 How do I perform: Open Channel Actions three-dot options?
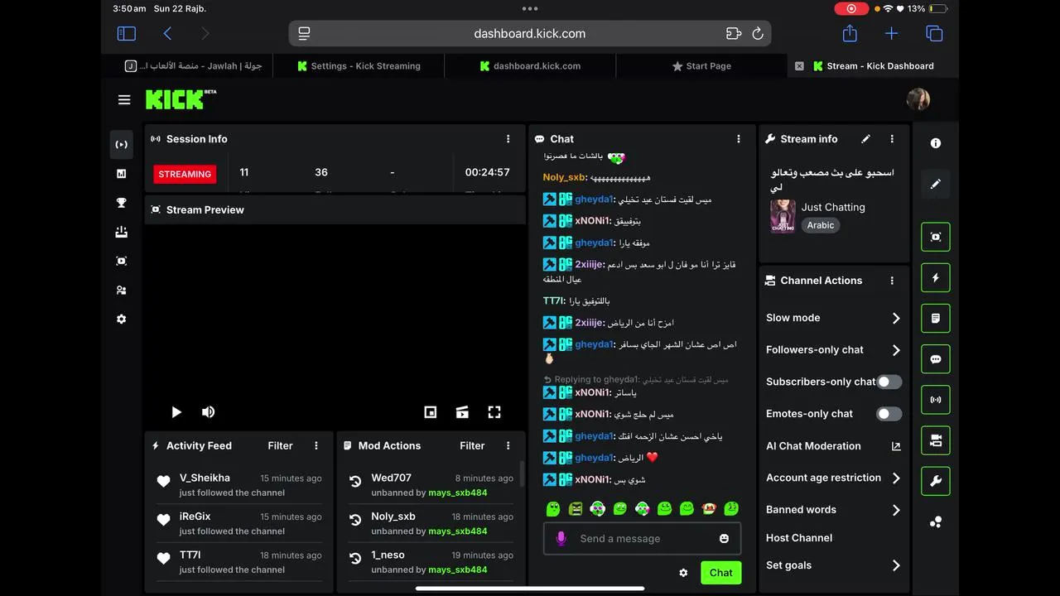892,281
